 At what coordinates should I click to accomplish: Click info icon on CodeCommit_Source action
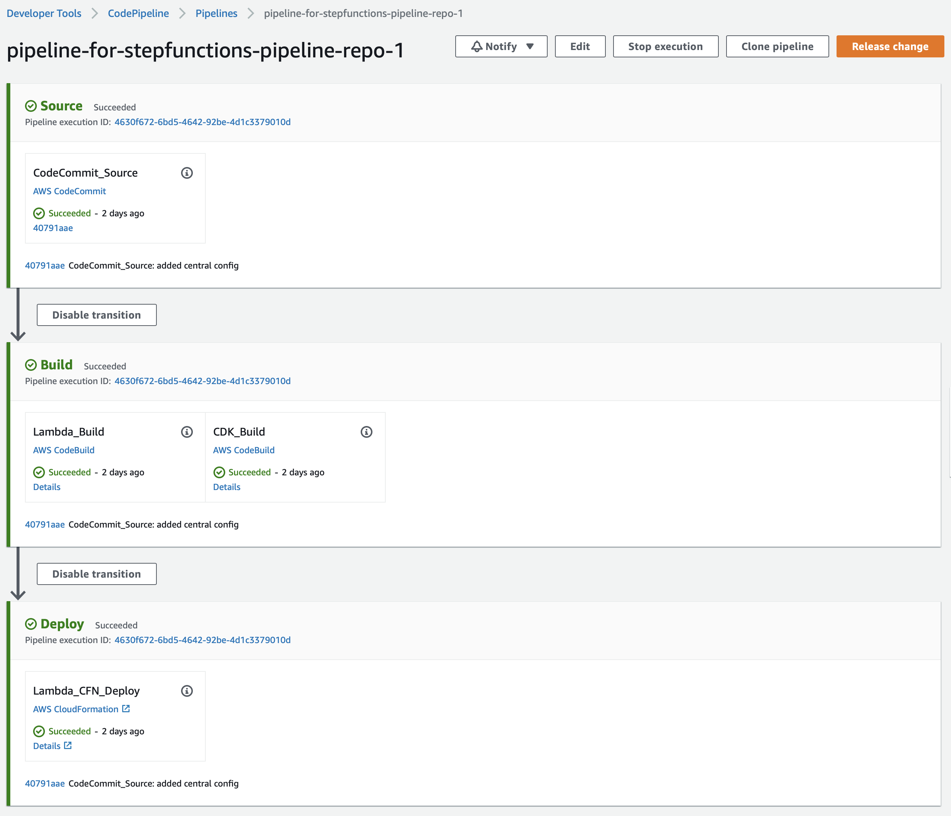pyautogui.click(x=187, y=173)
